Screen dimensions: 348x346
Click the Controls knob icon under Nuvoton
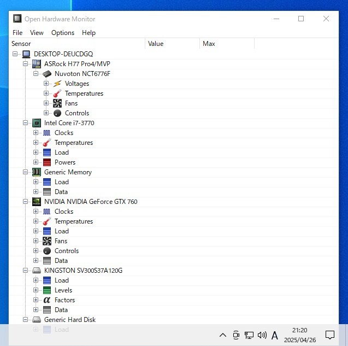tap(57, 113)
